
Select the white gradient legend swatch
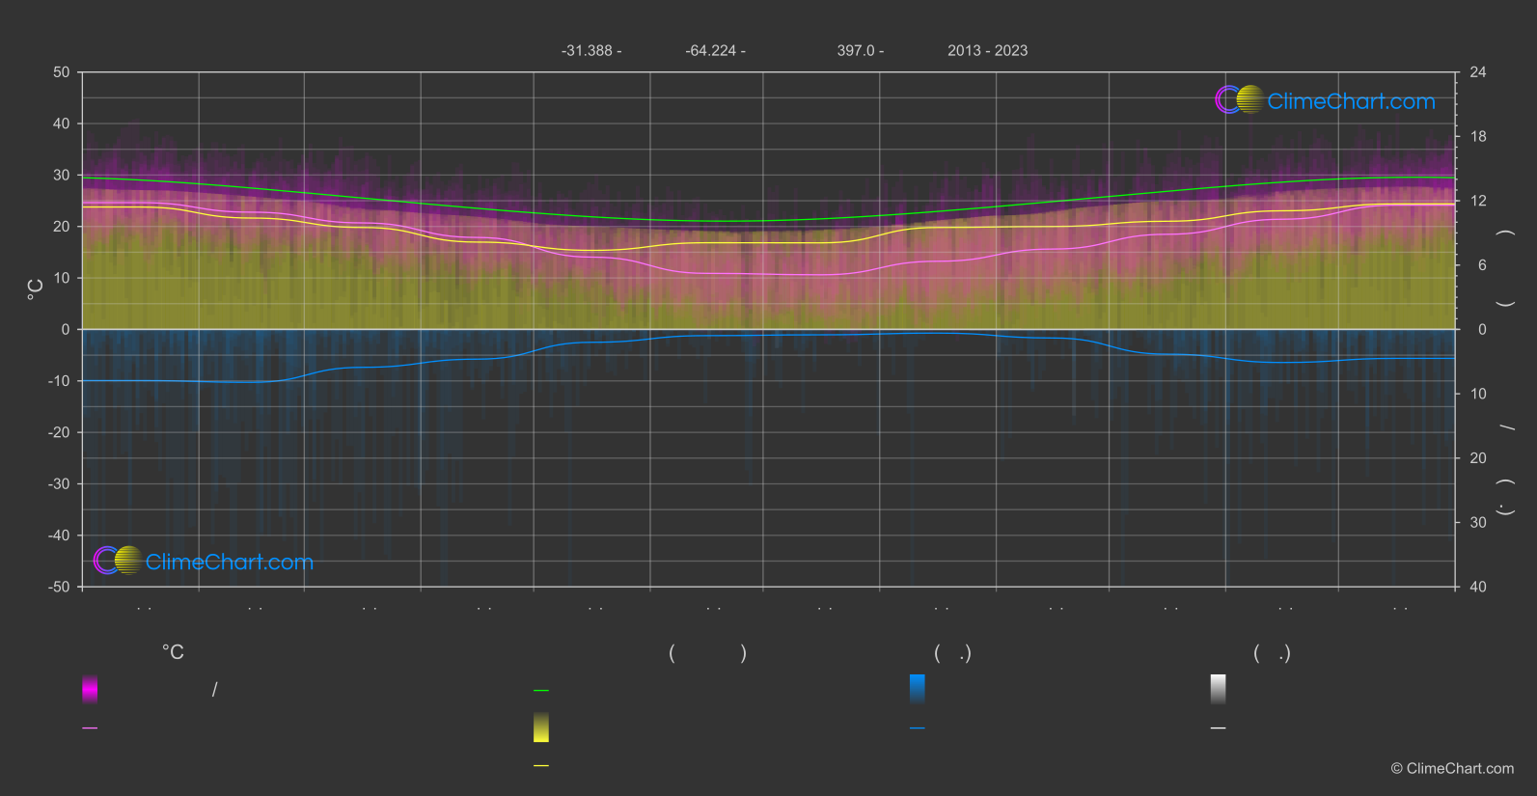tap(1219, 689)
